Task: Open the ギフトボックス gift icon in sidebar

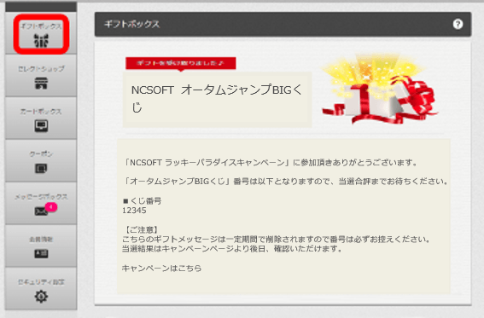Action: coord(41,40)
